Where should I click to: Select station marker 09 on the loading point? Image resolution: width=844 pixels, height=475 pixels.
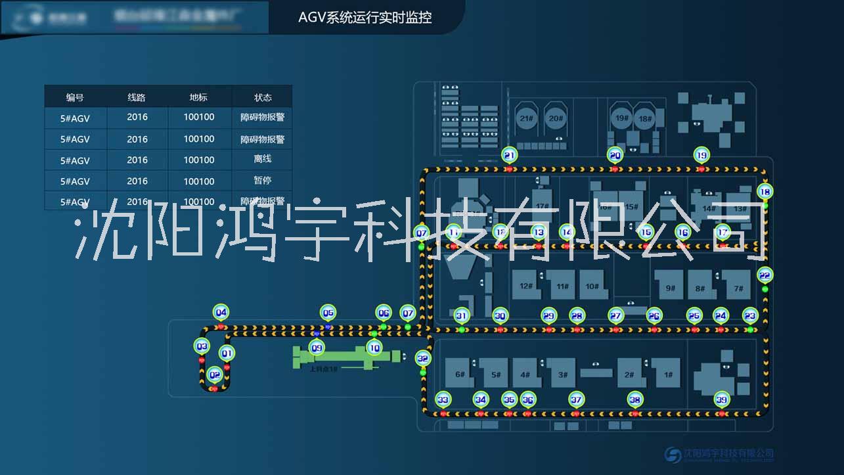(317, 348)
